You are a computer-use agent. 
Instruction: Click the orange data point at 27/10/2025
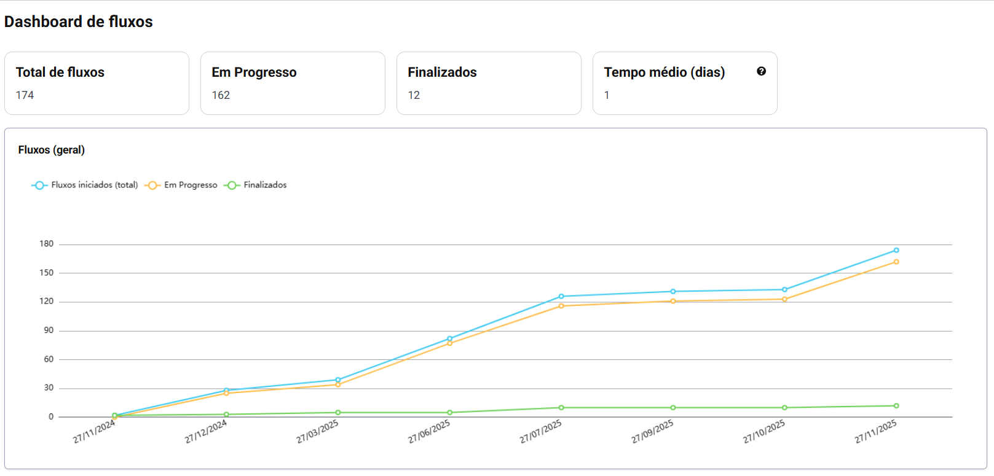tap(784, 300)
